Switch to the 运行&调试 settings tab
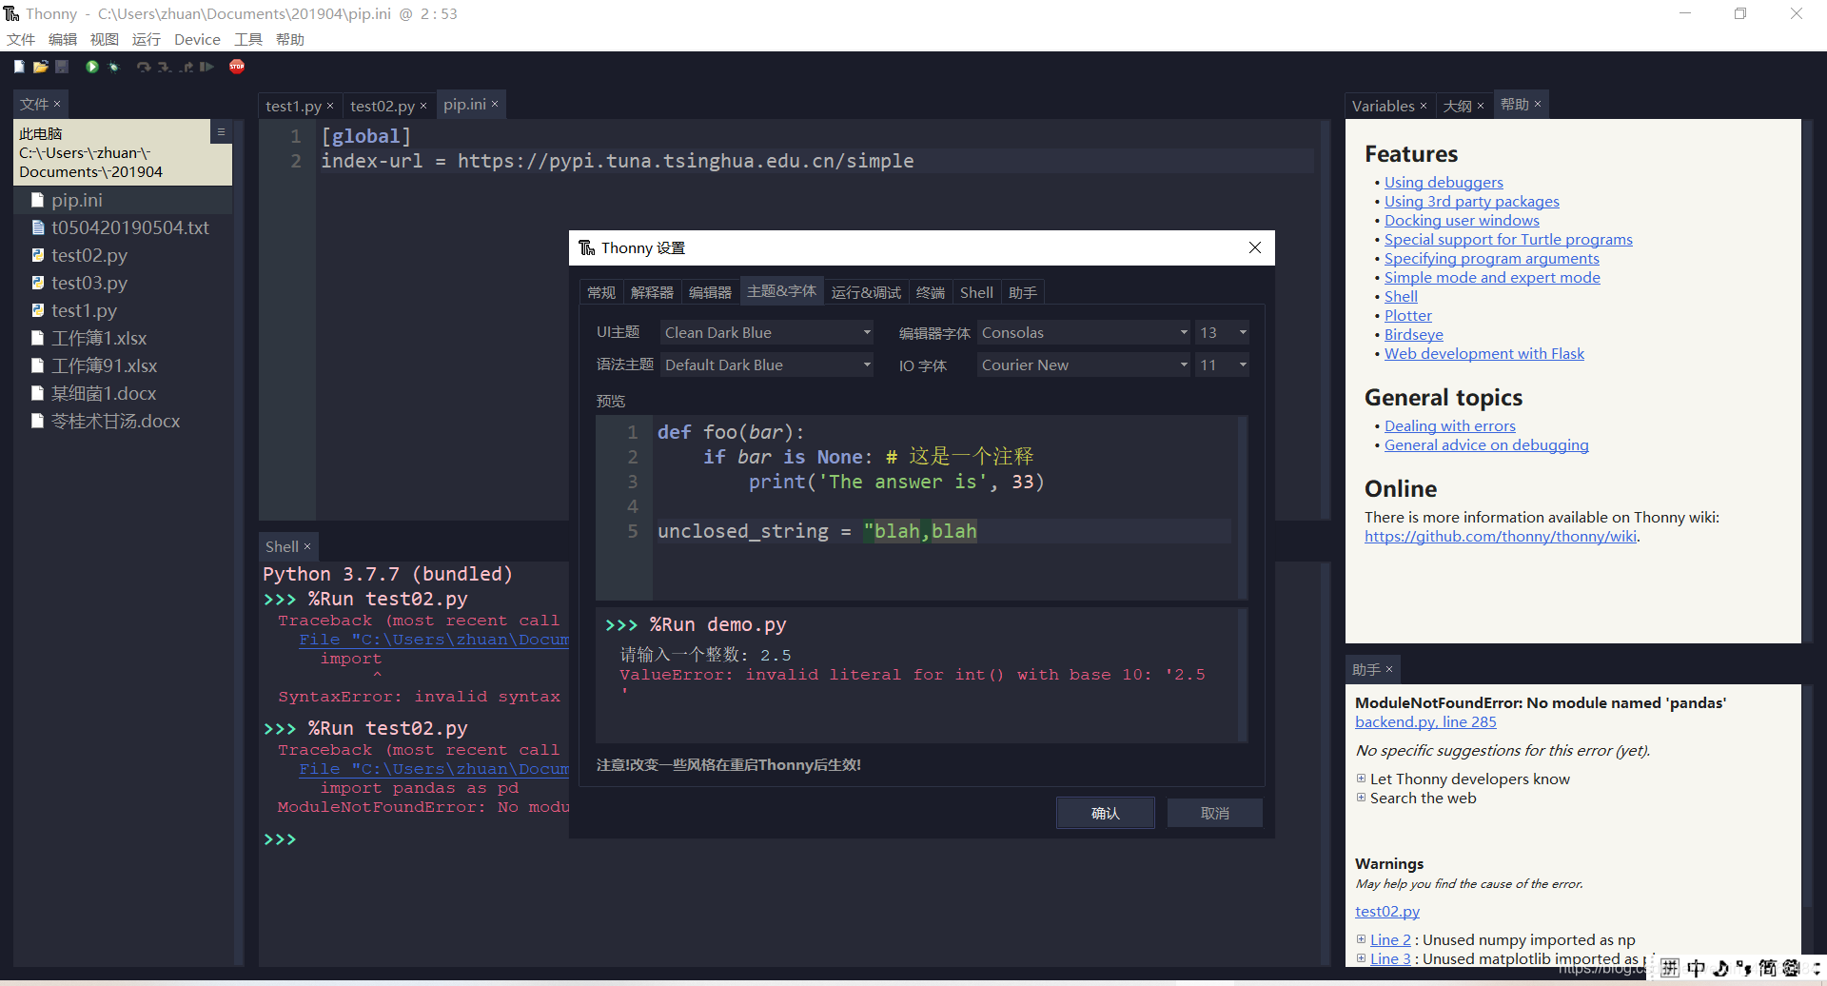The width and height of the screenshot is (1827, 986). click(866, 292)
